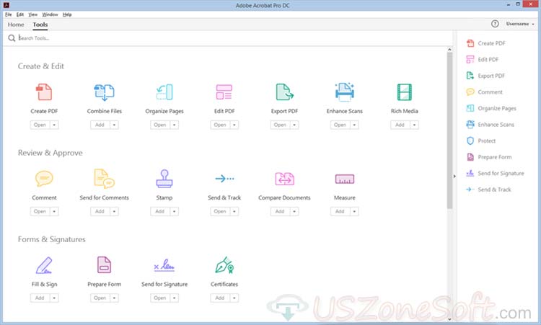Image resolution: width=541 pixels, height=325 pixels.
Task: Open the File menu
Action: pyautogui.click(x=8, y=14)
